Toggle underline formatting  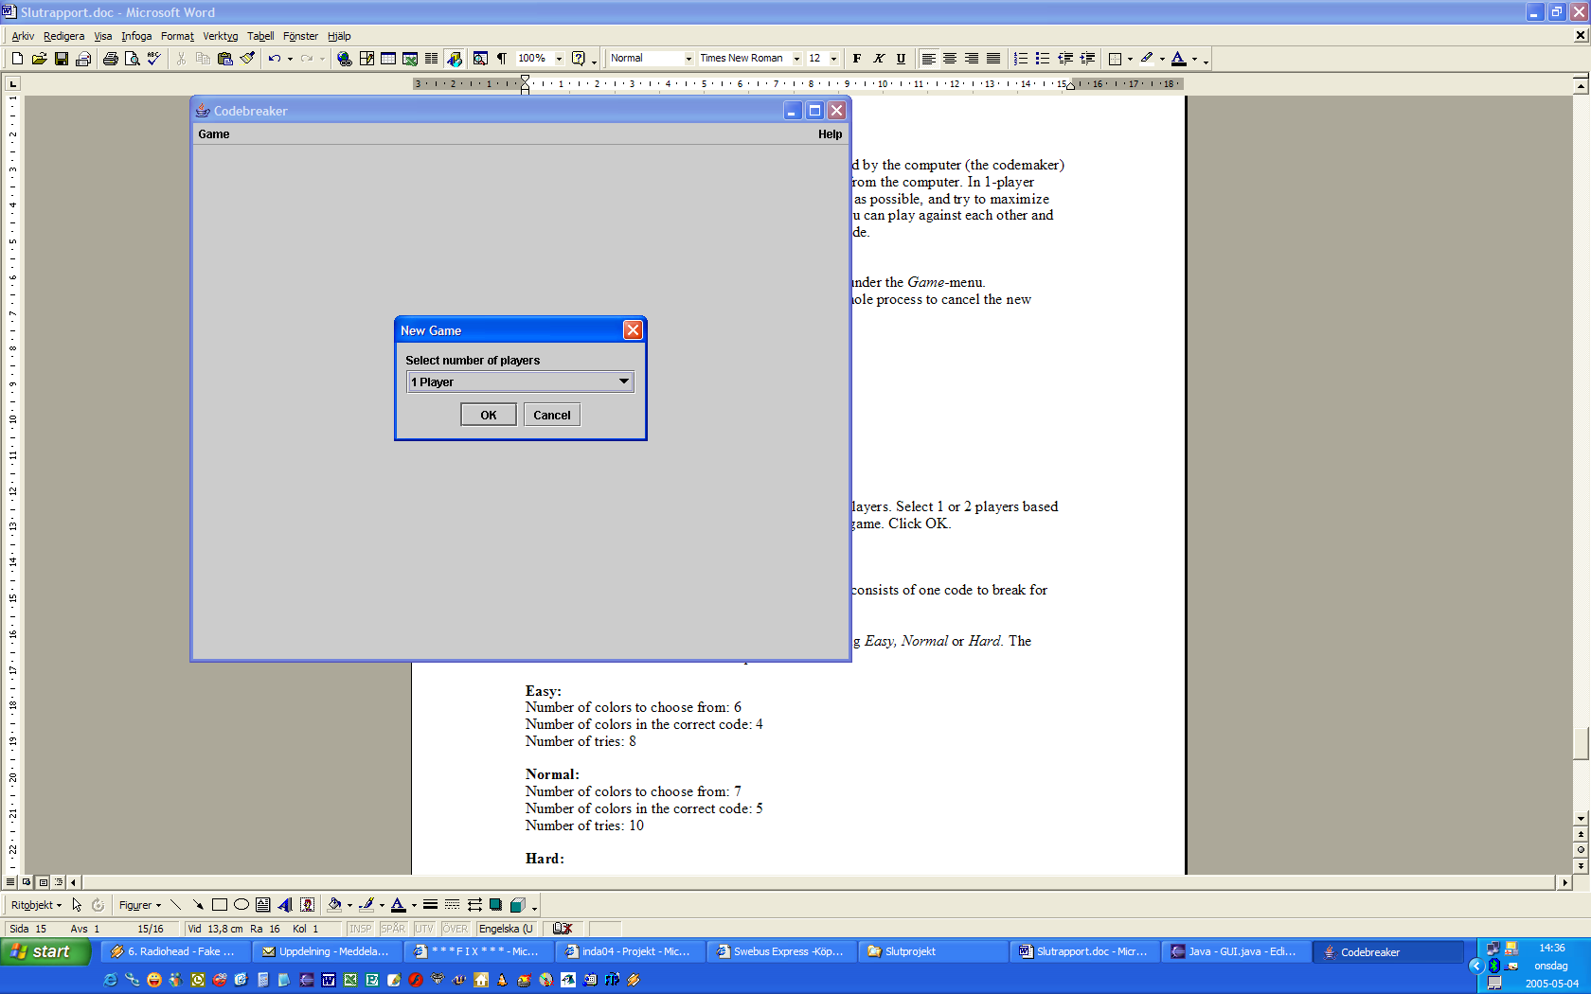click(901, 59)
